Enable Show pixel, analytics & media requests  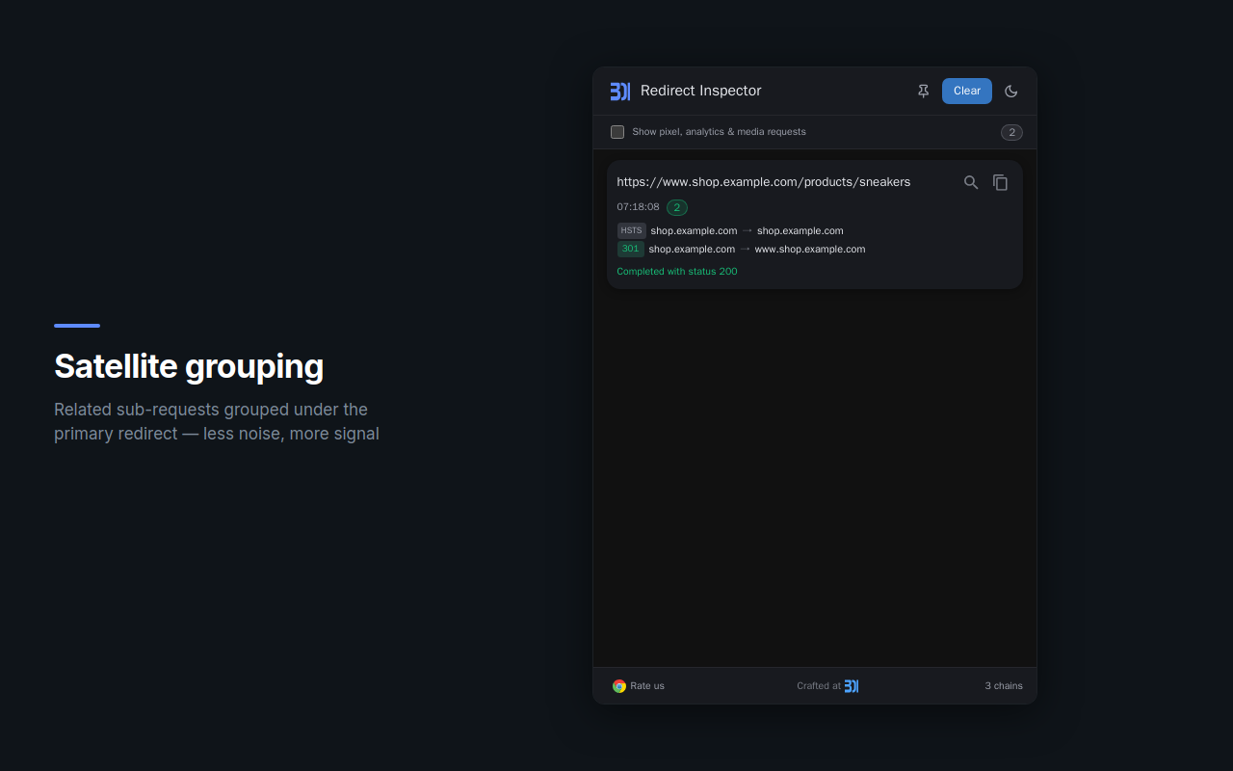click(x=617, y=131)
